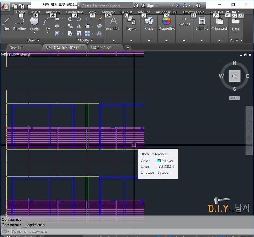
Task: Click the Explode tool icon
Action: (x=99, y=26)
